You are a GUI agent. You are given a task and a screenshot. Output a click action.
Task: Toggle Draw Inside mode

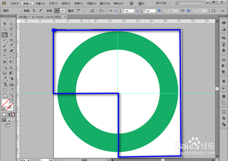(13, 120)
